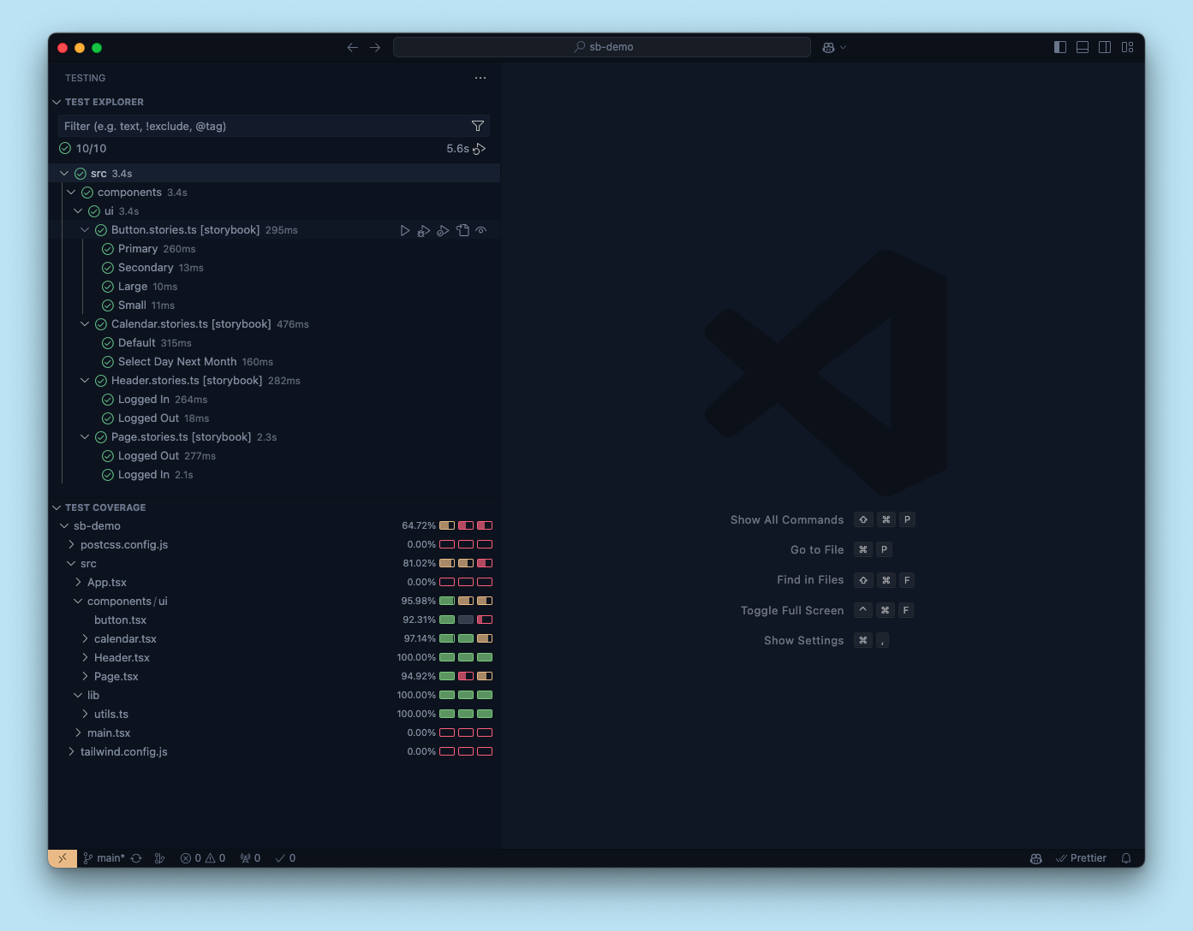The width and height of the screenshot is (1193, 931).
Task: Open the Button.stories.ts test file icon
Action: (462, 229)
